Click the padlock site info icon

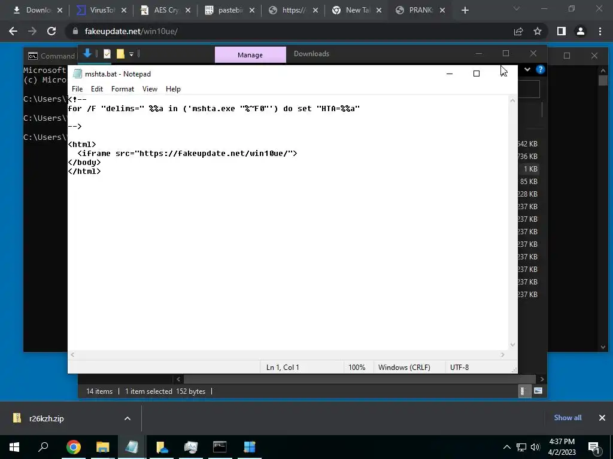point(75,31)
